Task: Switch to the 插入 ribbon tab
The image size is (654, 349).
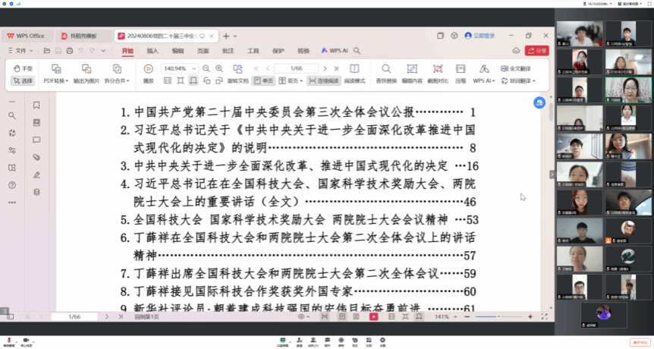Action: tap(152, 51)
